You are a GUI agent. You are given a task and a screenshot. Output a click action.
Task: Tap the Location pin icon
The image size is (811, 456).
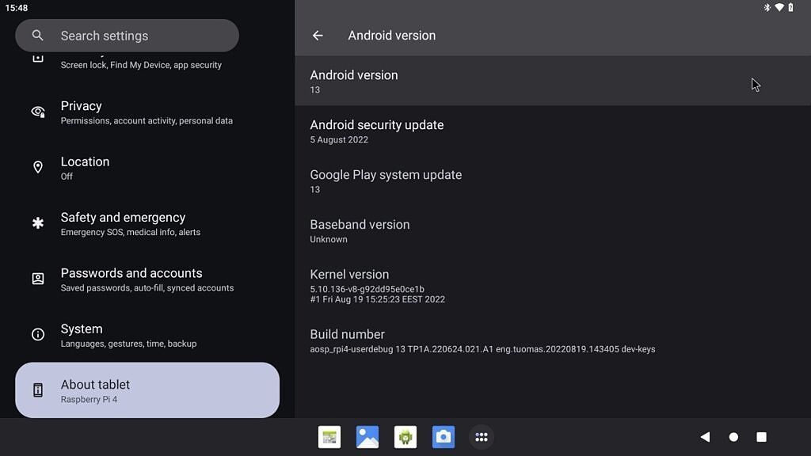38,167
